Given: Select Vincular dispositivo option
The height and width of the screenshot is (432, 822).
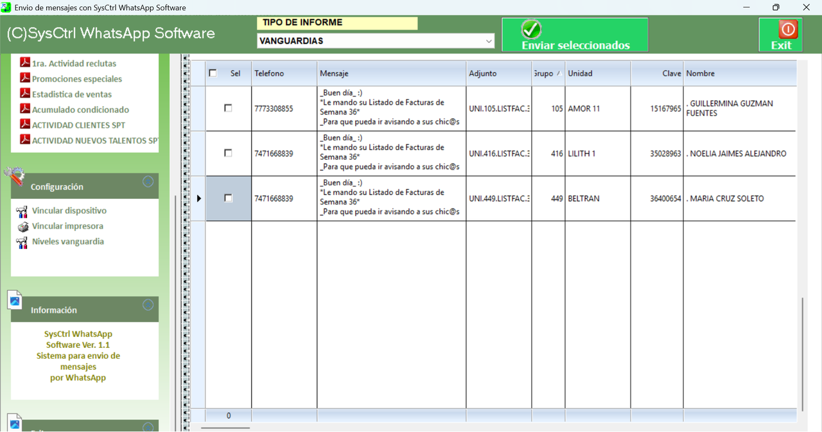Looking at the screenshot, I should tap(69, 211).
